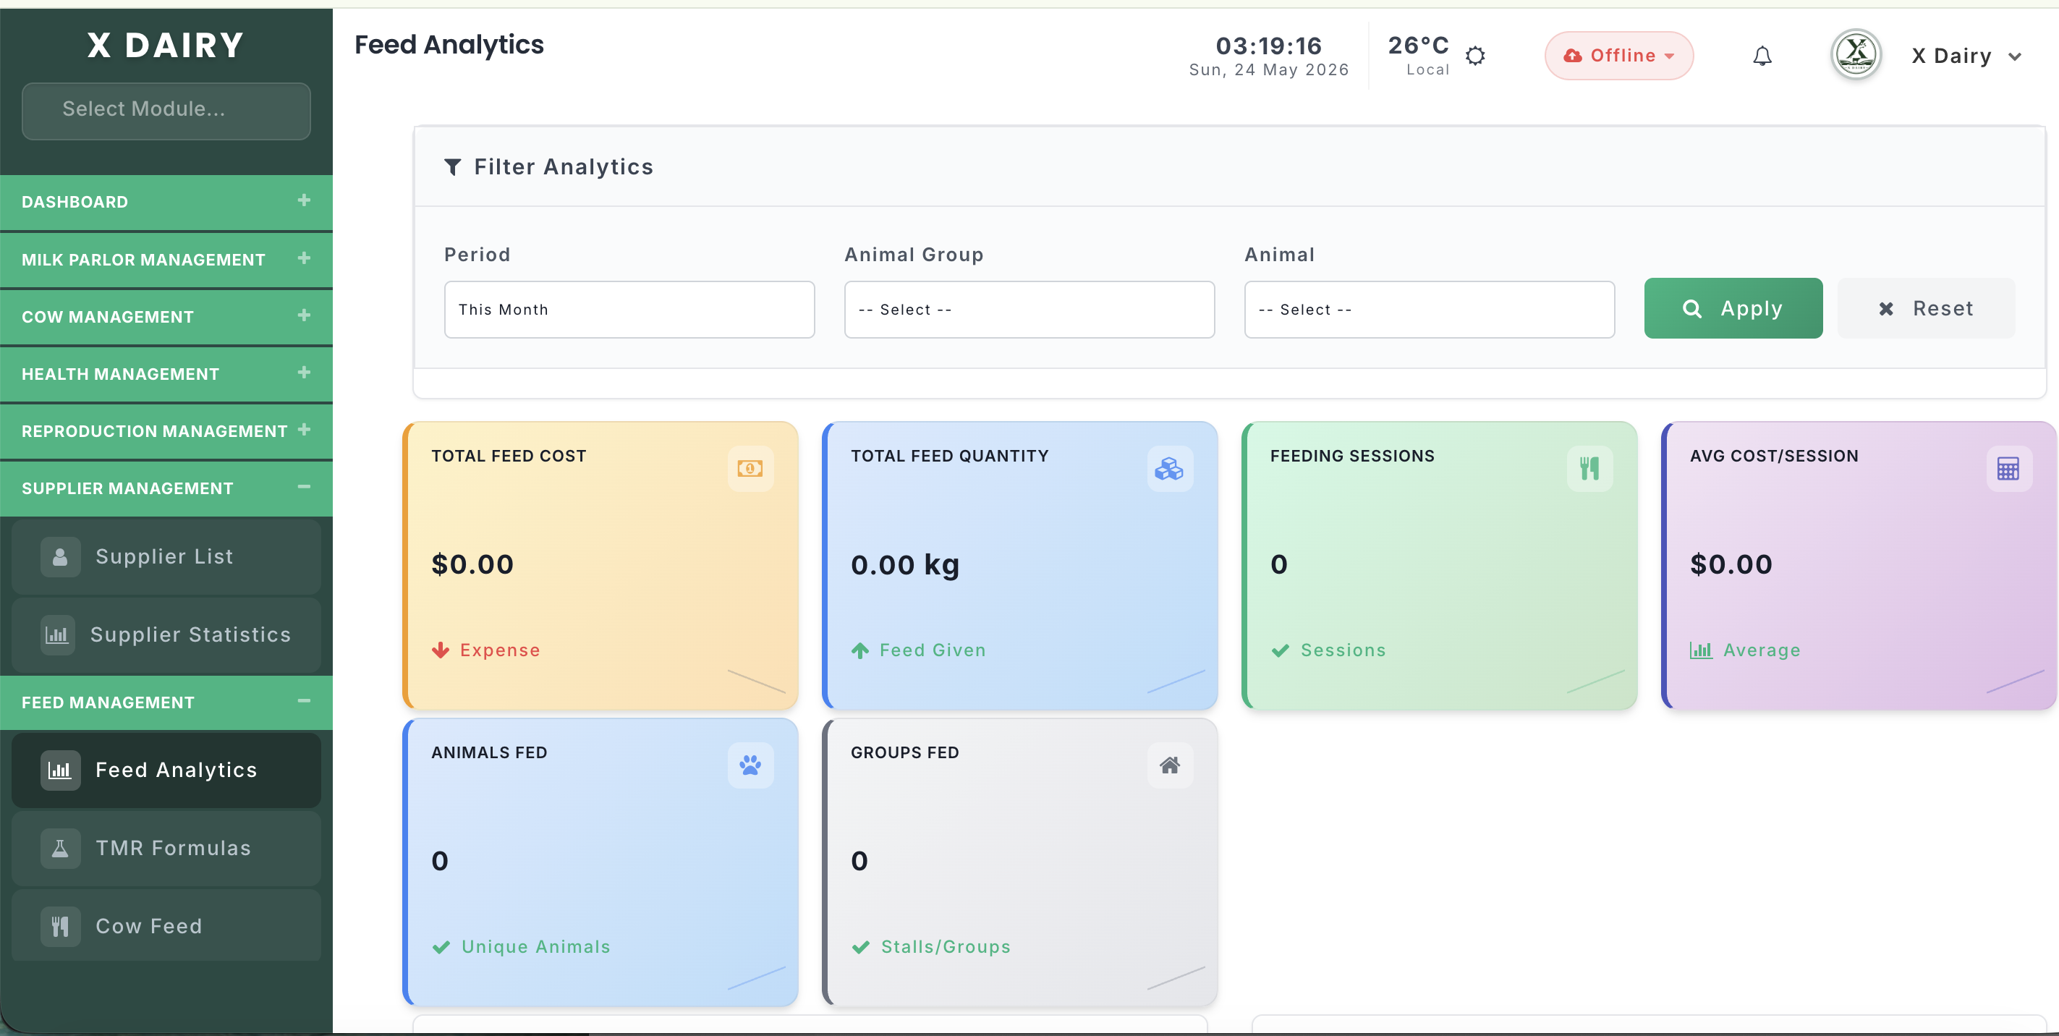Click the home icon on Groups Fed card
2059x1036 pixels.
(x=1169, y=765)
